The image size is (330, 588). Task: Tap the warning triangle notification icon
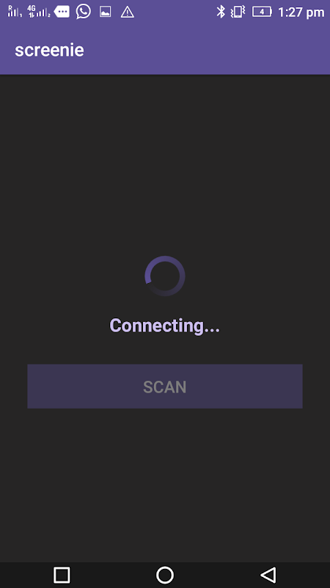pyautogui.click(x=127, y=12)
